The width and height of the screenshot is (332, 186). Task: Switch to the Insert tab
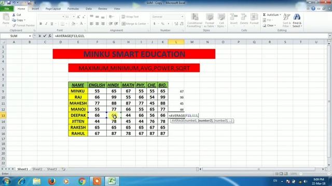coord(35,9)
